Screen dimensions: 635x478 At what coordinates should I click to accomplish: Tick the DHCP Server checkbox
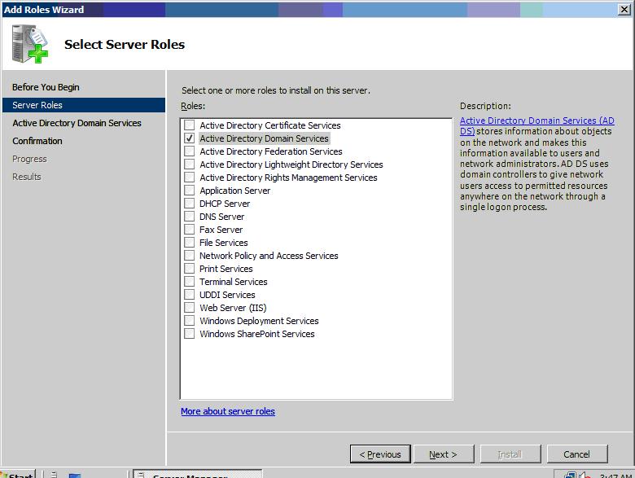pyautogui.click(x=190, y=204)
